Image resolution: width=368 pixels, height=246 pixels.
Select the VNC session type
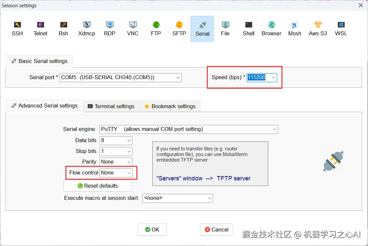pyautogui.click(x=132, y=29)
